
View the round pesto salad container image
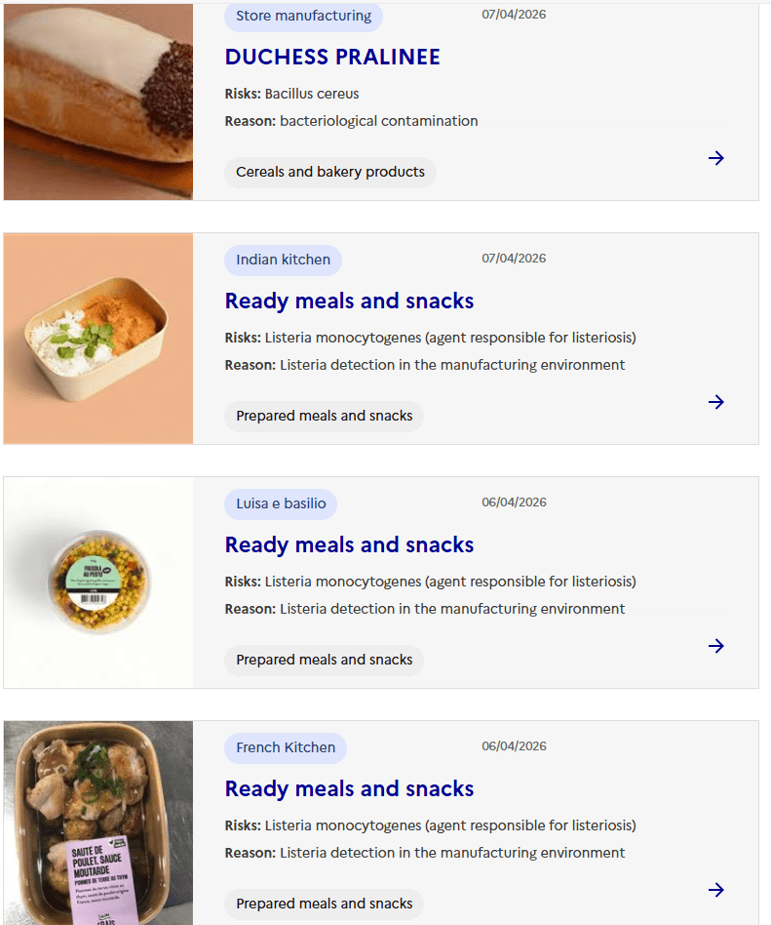98,583
